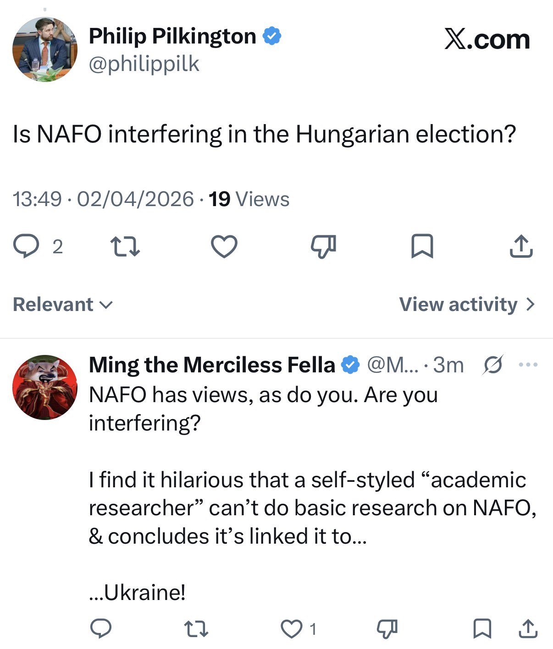Bookmark Ming's reply
This screenshot has height=649, width=553.
pyautogui.click(x=482, y=628)
